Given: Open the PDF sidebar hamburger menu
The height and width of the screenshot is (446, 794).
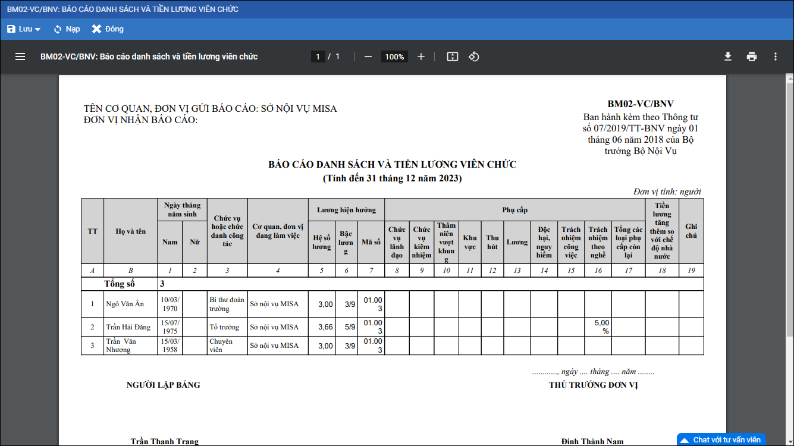Looking at the screenshot, I should [20, 56].
